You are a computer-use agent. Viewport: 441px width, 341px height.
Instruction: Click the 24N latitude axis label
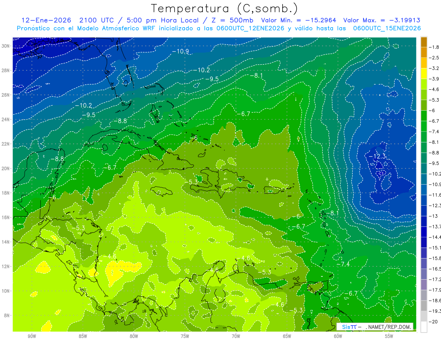point(6,119)
